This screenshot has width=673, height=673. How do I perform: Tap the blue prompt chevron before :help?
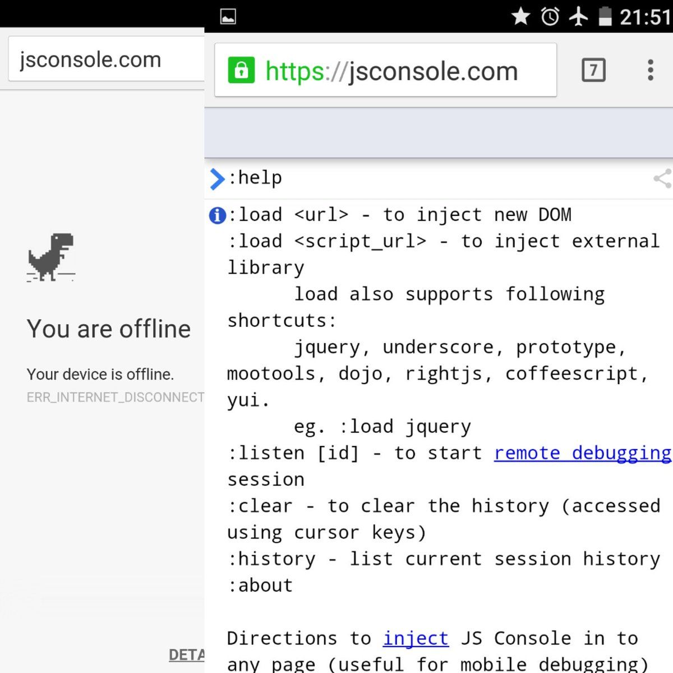pyautogui.click(x=216, y=179)
